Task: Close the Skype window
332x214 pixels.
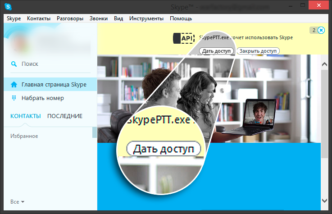Action: 319,5
